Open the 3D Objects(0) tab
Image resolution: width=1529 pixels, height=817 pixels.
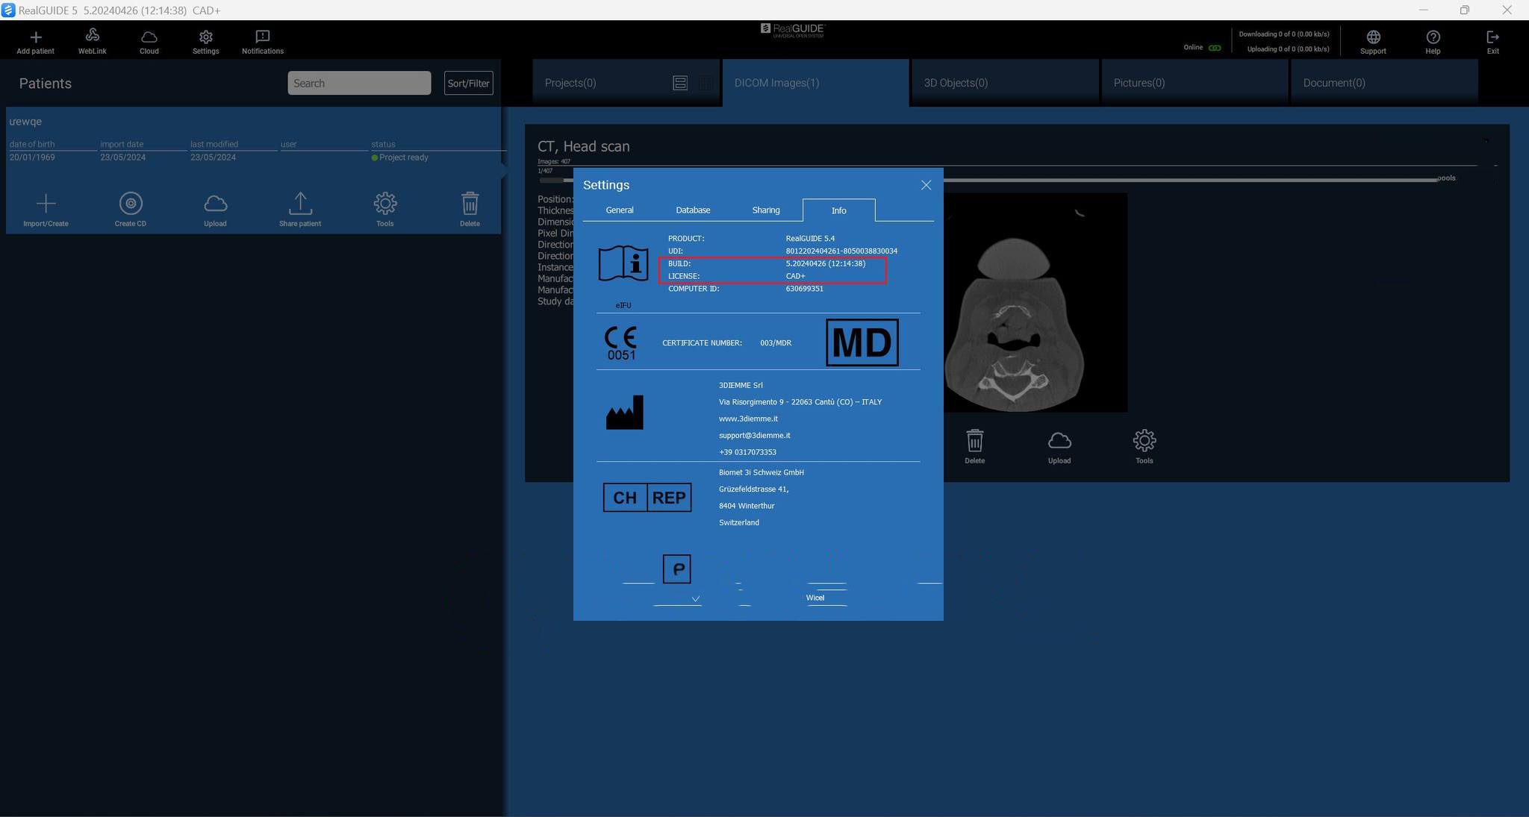[x=956, y=83]
